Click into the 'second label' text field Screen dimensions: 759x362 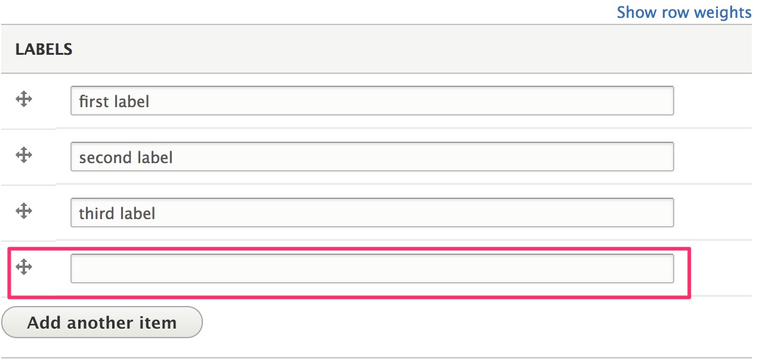click(371, 157)
